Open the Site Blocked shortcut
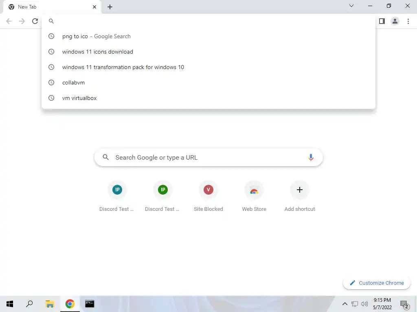Screen dimensions: 417x312 (x=208, y=196)
